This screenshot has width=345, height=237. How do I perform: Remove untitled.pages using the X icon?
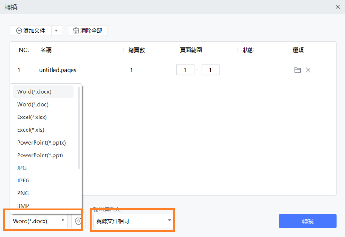308,70
